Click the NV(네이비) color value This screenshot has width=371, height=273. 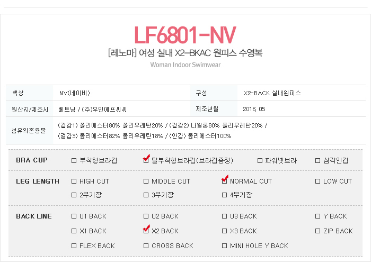pos(73,93)
